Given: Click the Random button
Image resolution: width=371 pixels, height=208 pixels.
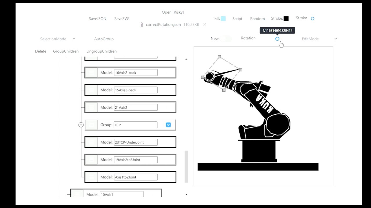Looking at the screenshot, I should click(x=257, y=18).
